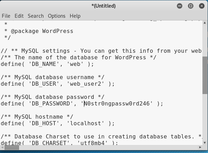Click the vertical scrollbar thumb
The image size is (208, 153).
tap(205, 75)
